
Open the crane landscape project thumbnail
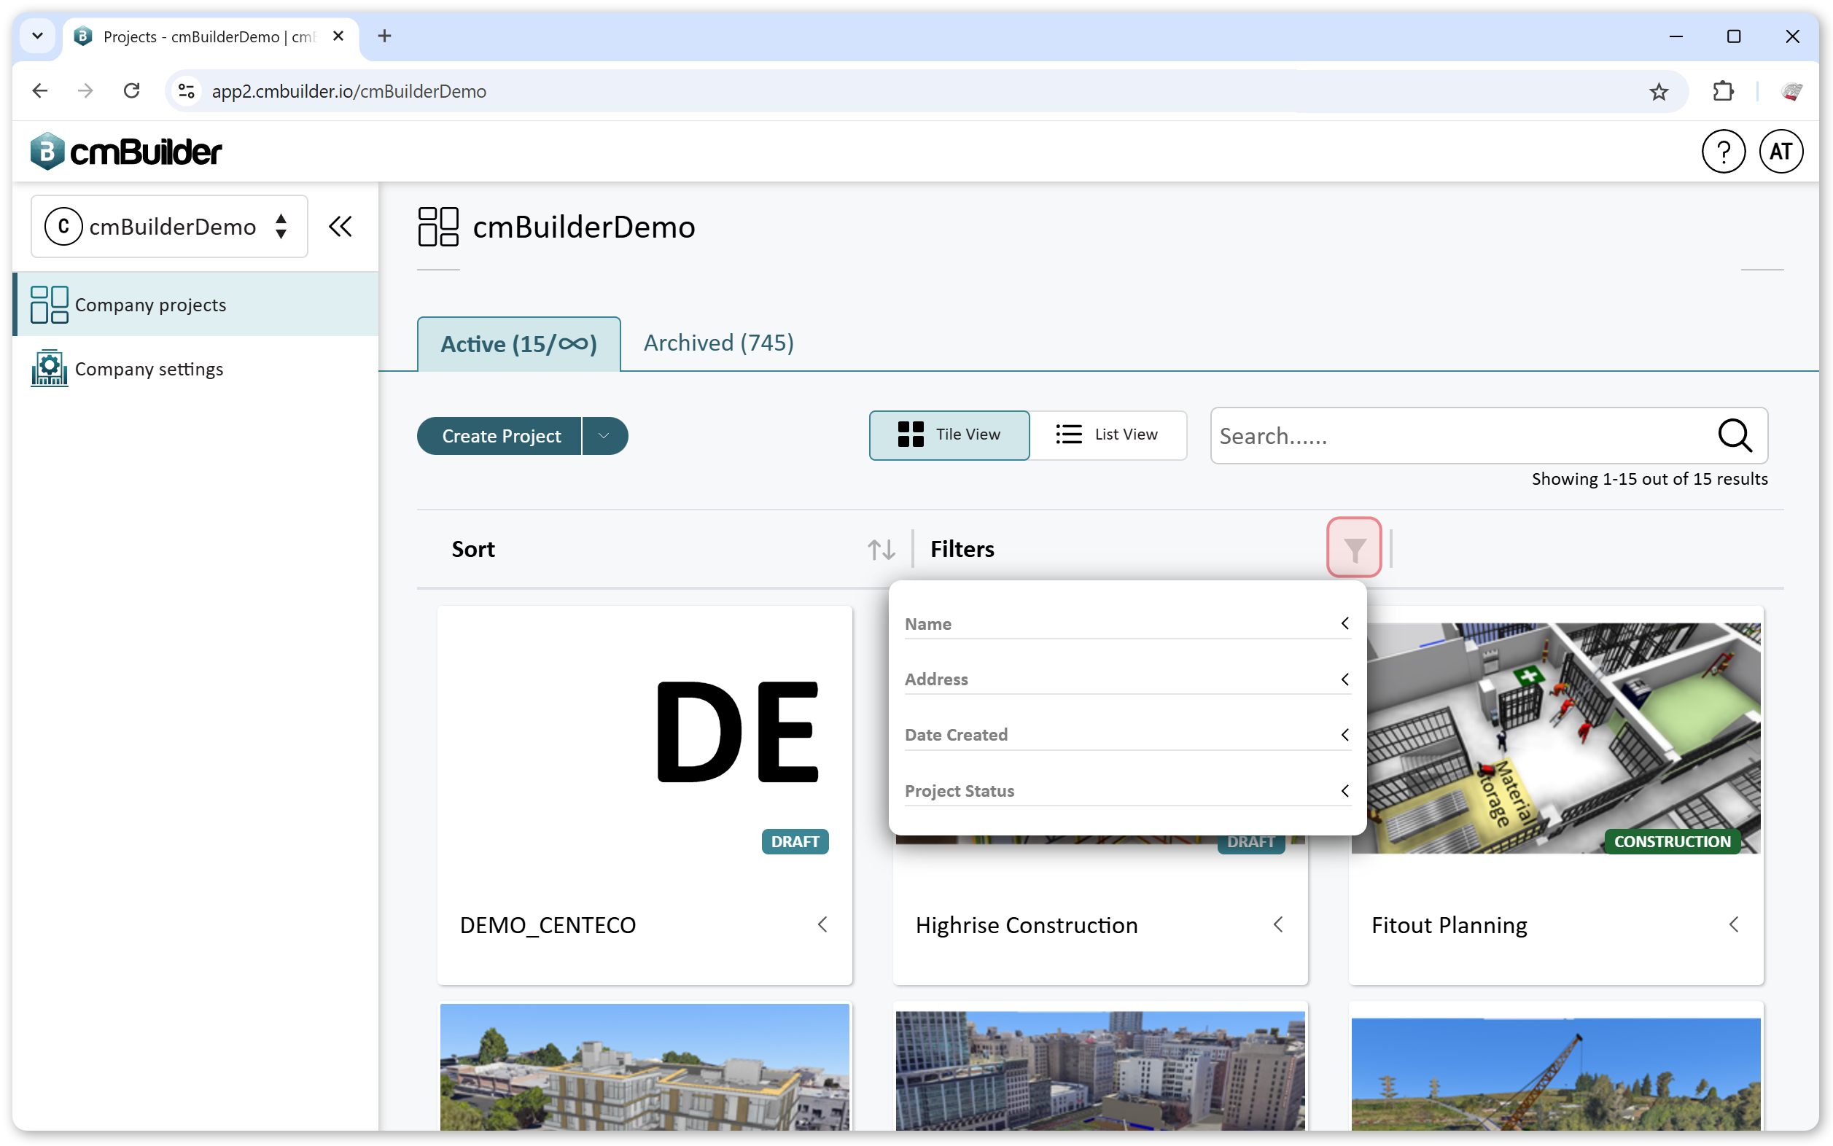coord(1555,1073)
